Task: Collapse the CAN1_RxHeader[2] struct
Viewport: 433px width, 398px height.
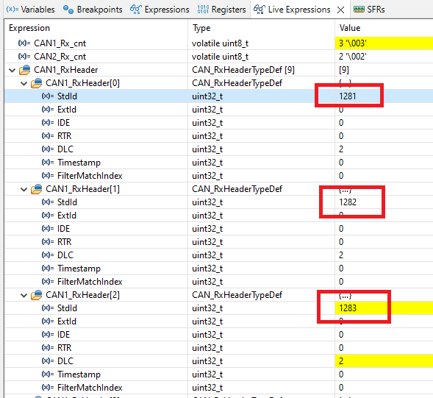Action: click(24, 295)
